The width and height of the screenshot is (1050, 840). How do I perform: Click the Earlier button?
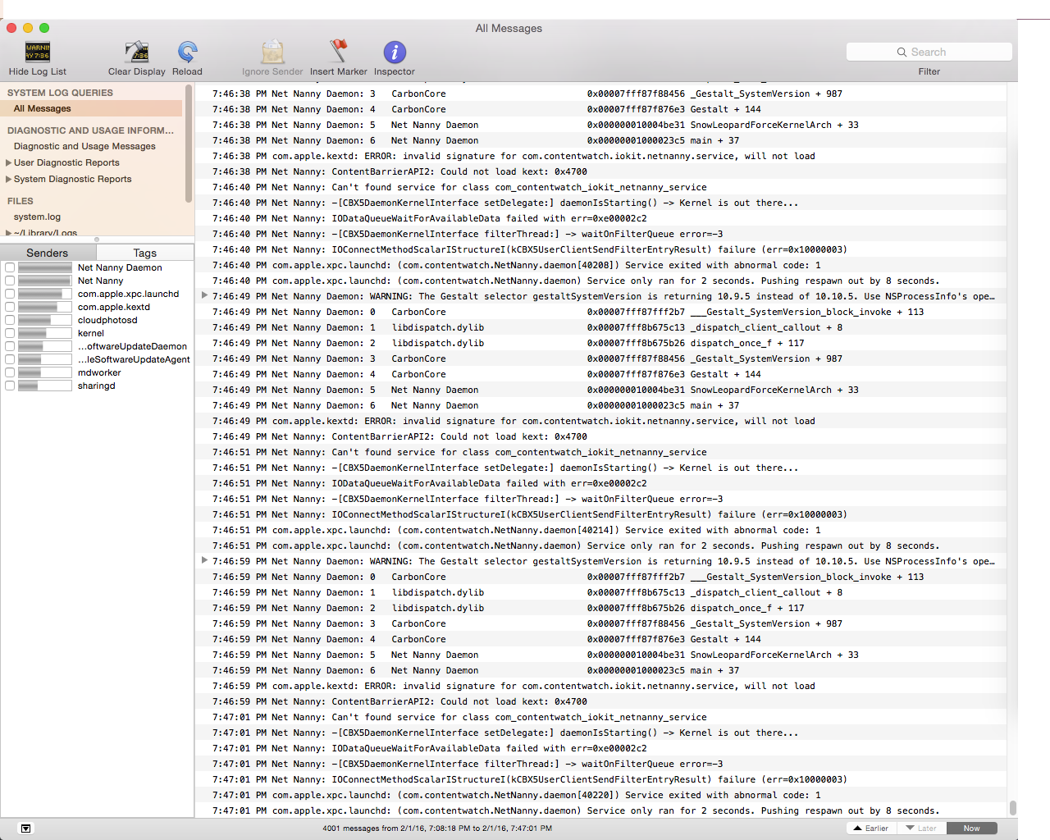point(871,829)
